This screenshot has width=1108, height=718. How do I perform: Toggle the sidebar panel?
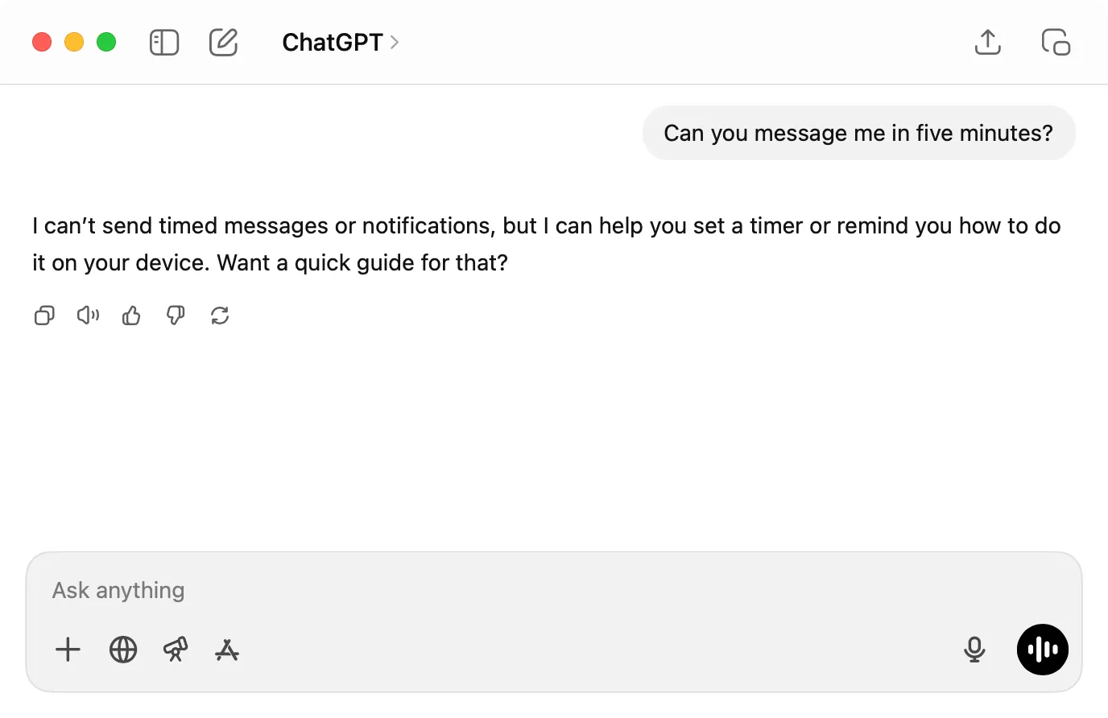164,42
